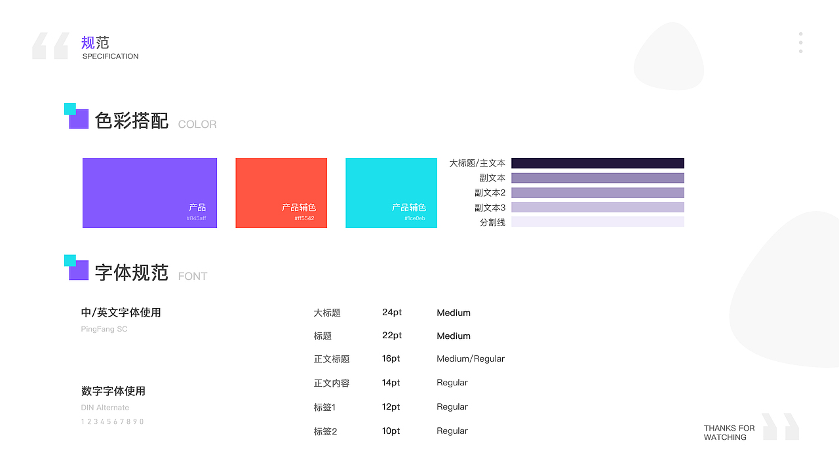Click the 大标题/主文本 color label
This screenshot has width=839, height=466.
tap(477, 163)
